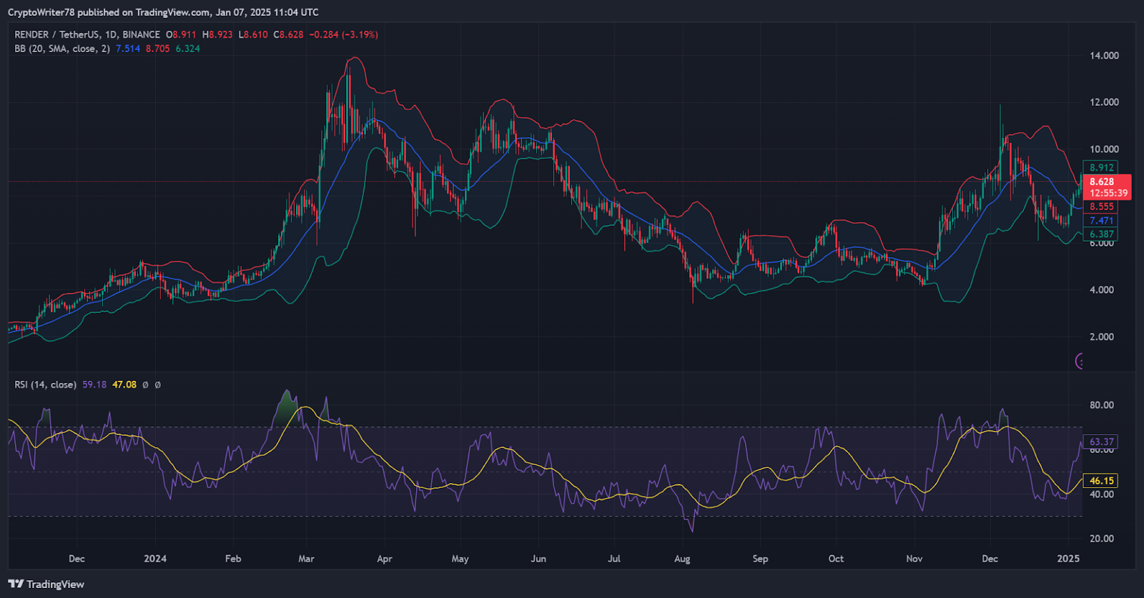Click the Jun time axis label

[538, 559]
